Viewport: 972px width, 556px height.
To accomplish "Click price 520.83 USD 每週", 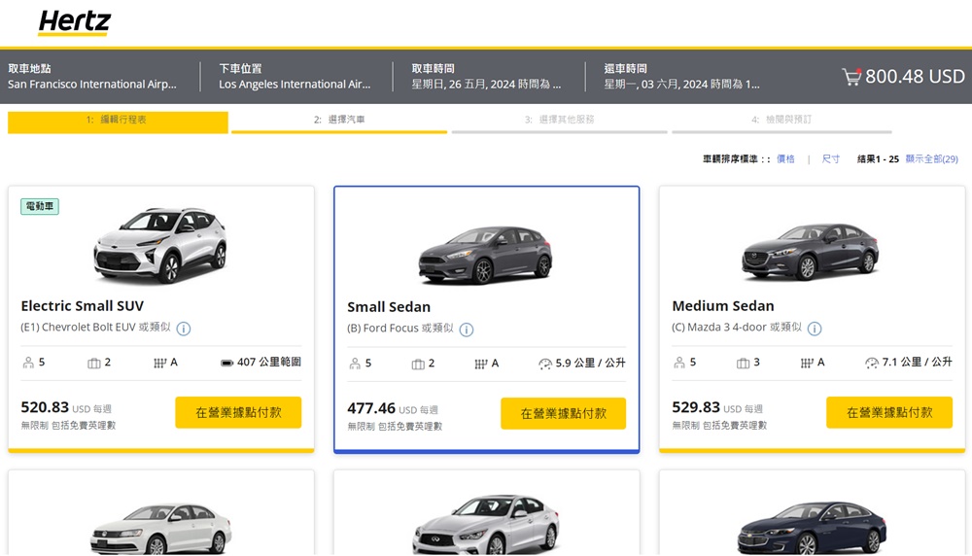I will (66, 408).
